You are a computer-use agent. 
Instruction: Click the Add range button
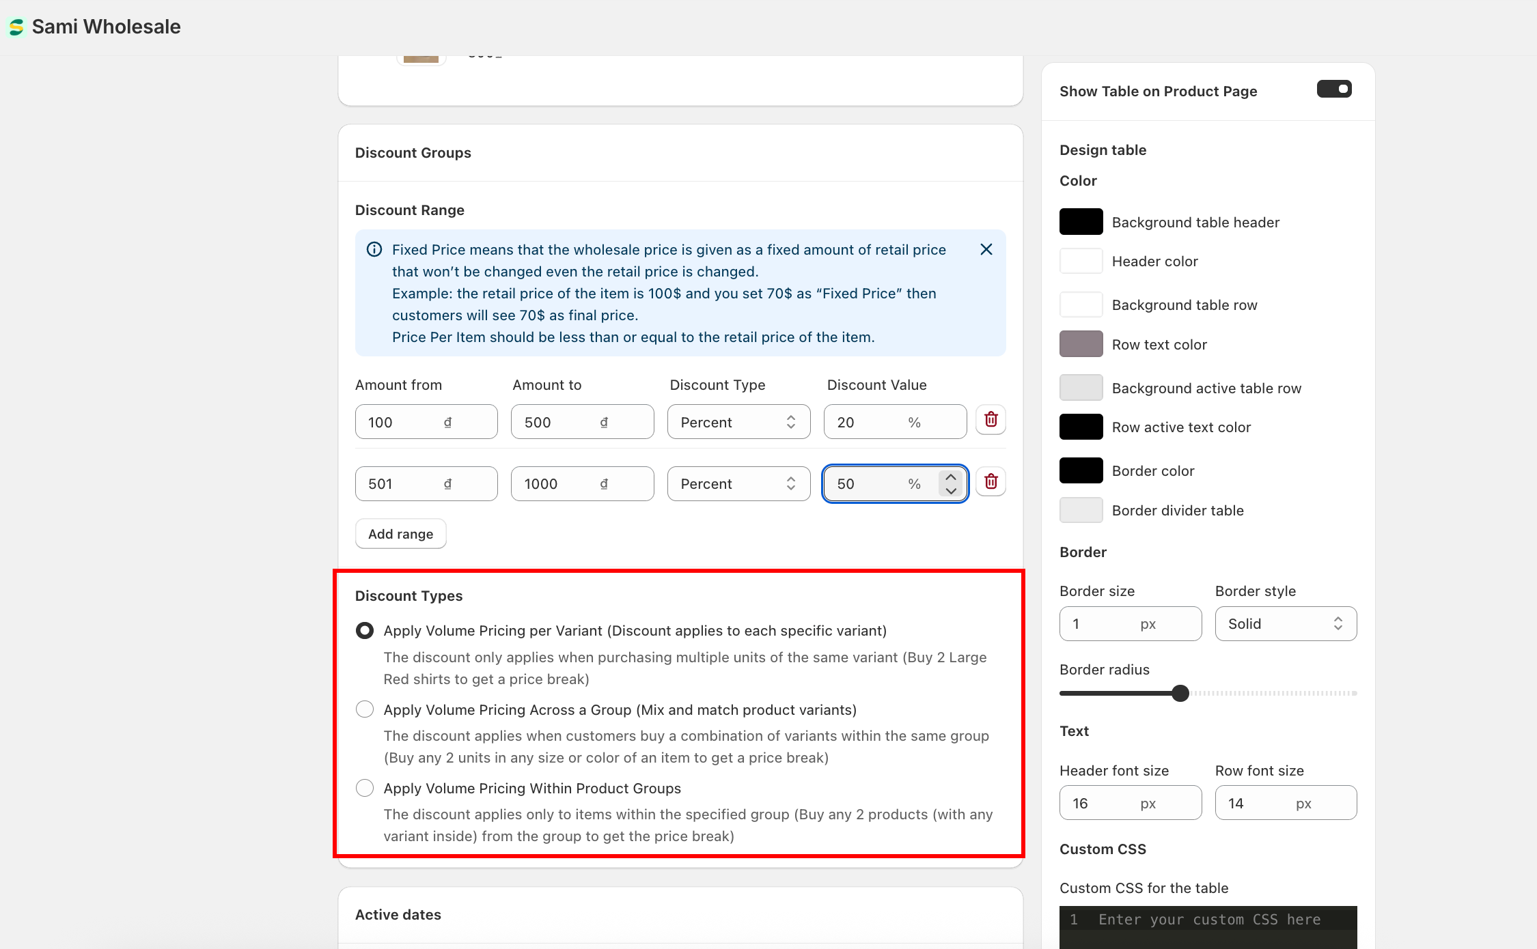click(400, 534)
